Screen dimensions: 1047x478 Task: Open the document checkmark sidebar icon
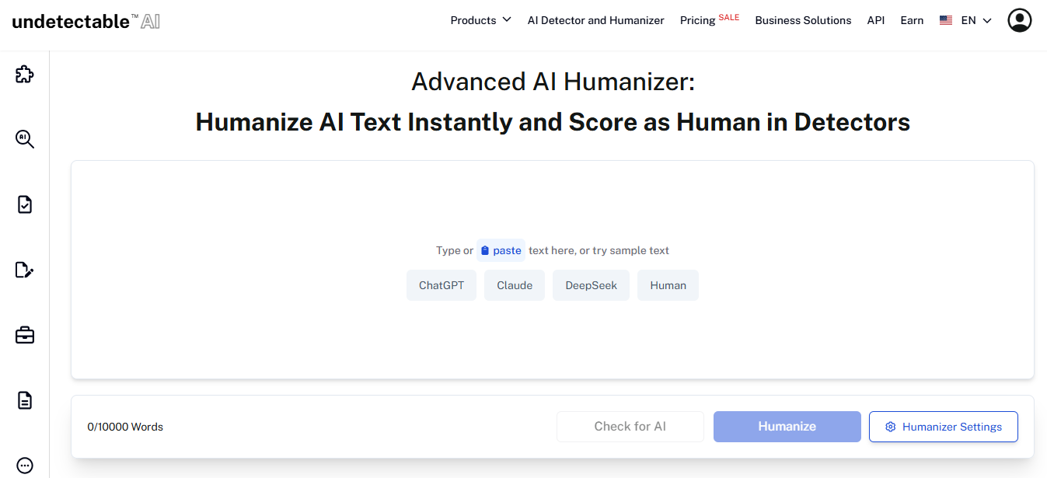click(25, 204)
